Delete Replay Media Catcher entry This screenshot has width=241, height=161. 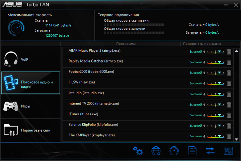click(x=229, y=62)
